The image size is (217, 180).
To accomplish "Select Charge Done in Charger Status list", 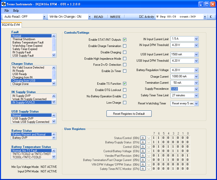I will [x=31, y=84].
